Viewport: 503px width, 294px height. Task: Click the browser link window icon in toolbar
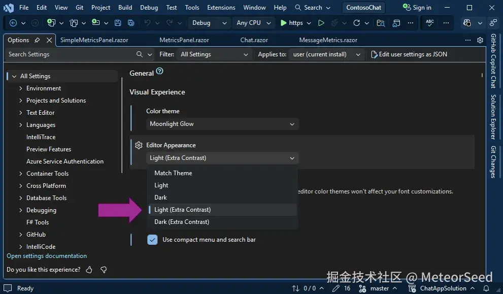tap(396, 23)
